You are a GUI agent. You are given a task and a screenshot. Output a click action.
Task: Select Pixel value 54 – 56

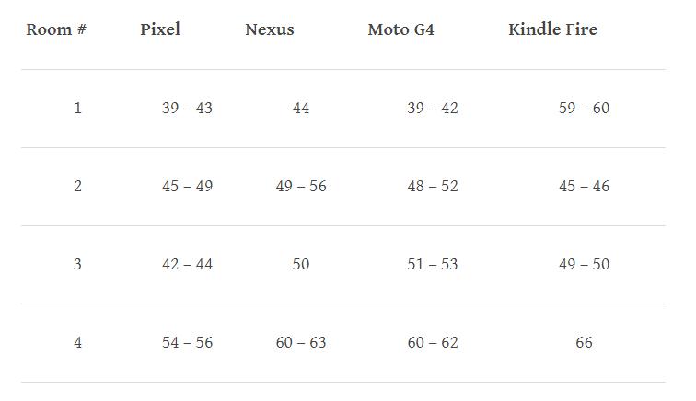coord(187,343)
